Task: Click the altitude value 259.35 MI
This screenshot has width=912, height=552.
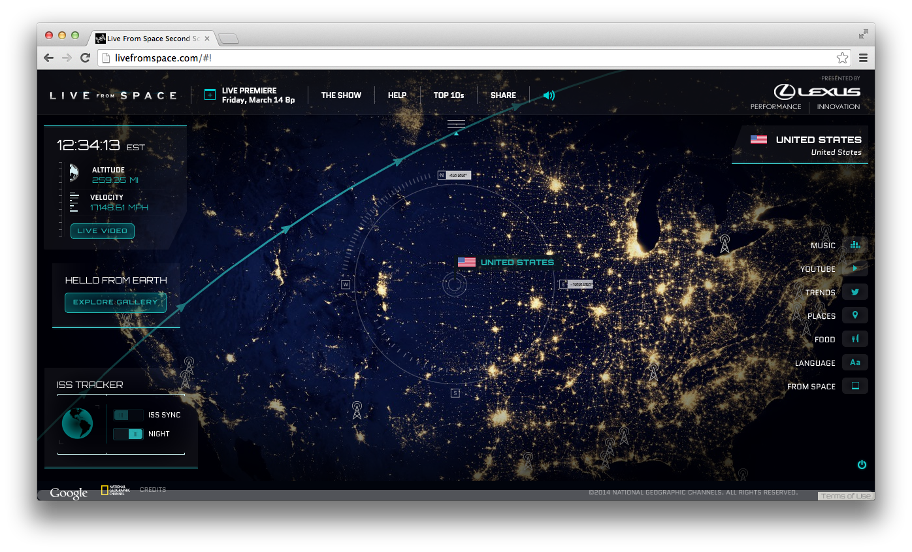Action: coord(115,180)
